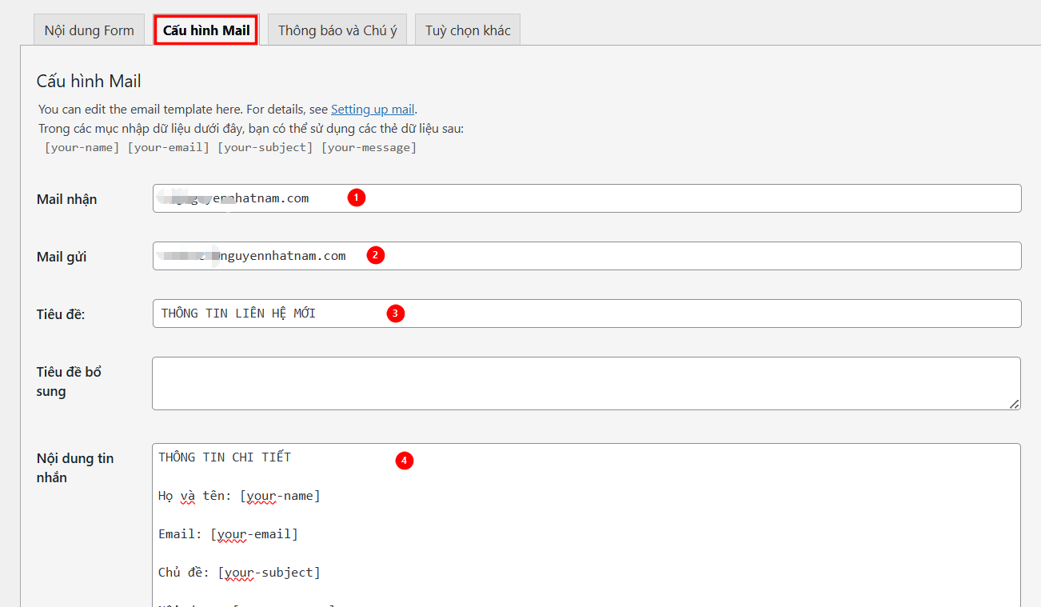The height and width of the screenshot is (607, 1041).
Task: Click the Nội dung tin nhắn label
Action: 75,468
